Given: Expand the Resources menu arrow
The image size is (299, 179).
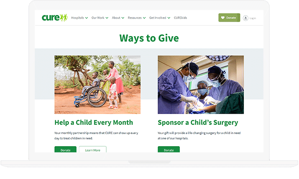Looking at the screenshot, I should click(144, 18).
